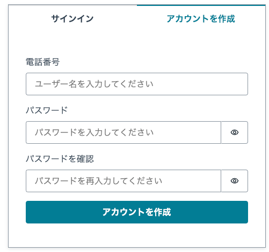The height and width of the screenshot is (252, 269).
Task: Click the 電話番号 input field
Action: click(x=137, y=84)
